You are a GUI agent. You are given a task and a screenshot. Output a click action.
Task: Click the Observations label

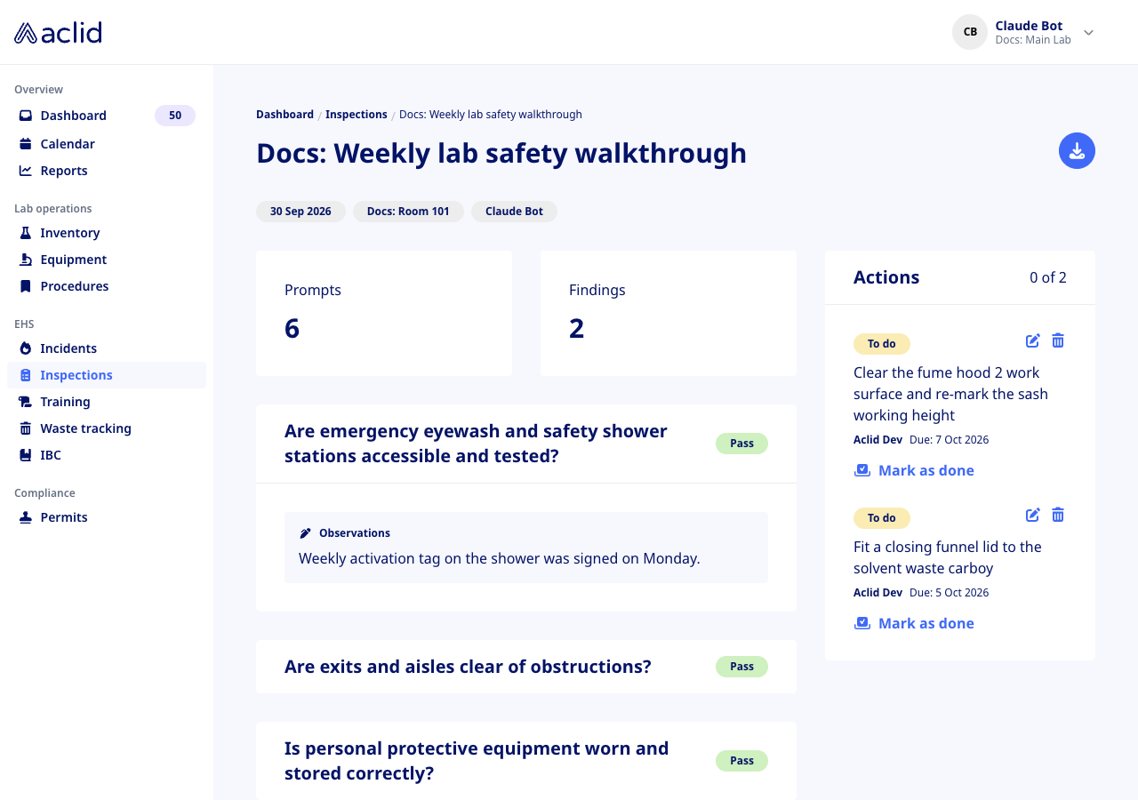(x=355, y=533)
